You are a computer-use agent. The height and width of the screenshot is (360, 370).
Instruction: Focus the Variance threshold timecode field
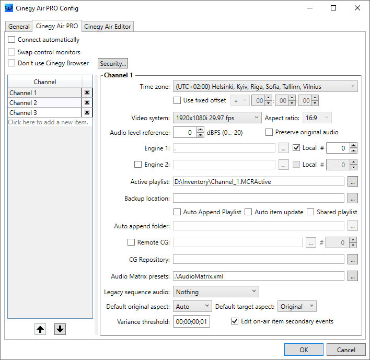[191, 321]
